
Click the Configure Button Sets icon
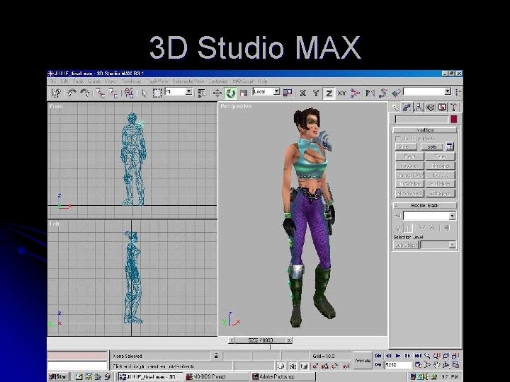pyautogui.click(x=450, y=146)
